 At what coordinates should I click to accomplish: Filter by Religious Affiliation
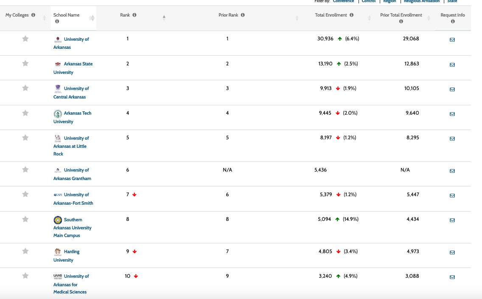421,1
